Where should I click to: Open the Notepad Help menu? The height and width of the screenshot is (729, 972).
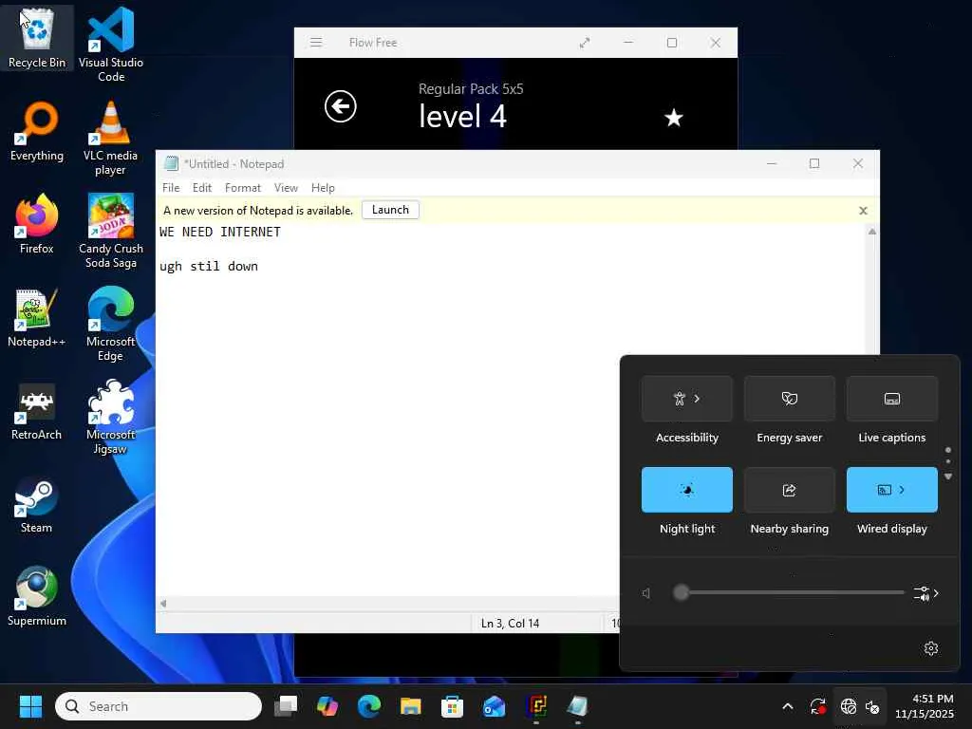coord(323,188)
